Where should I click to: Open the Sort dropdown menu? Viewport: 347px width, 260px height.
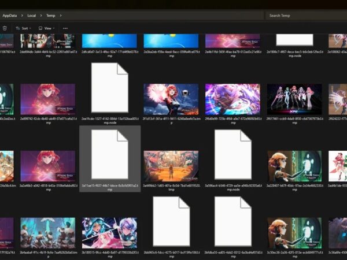(x=23, y=28)
